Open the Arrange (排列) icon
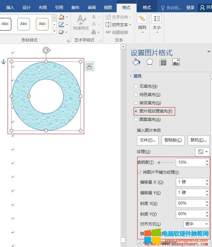Image resolution: width=212 pixels, height=247 pixels. click(142, 19)
